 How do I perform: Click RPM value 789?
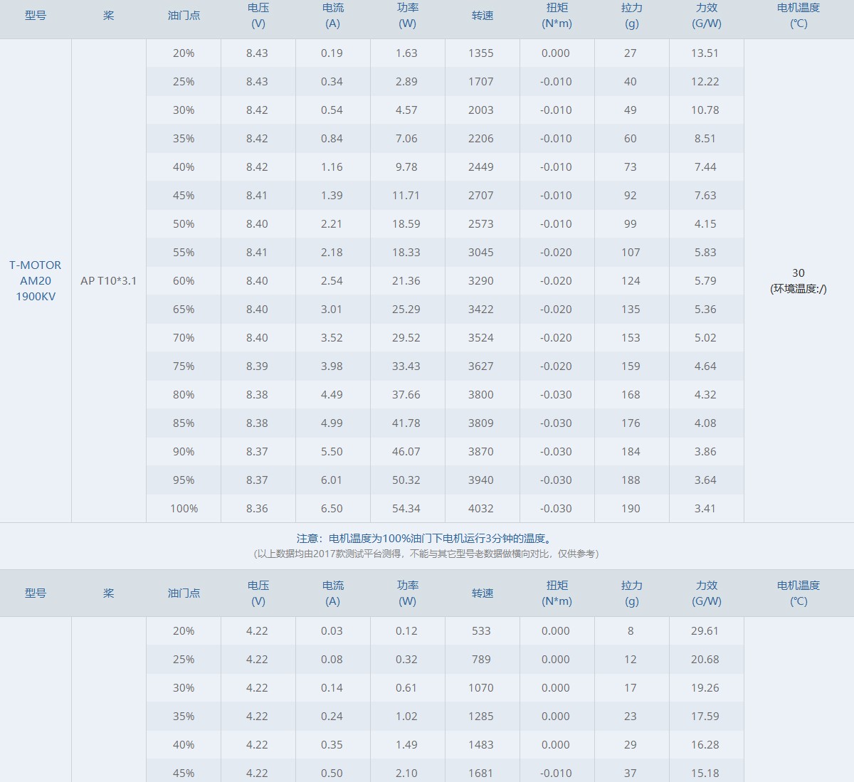481,659
